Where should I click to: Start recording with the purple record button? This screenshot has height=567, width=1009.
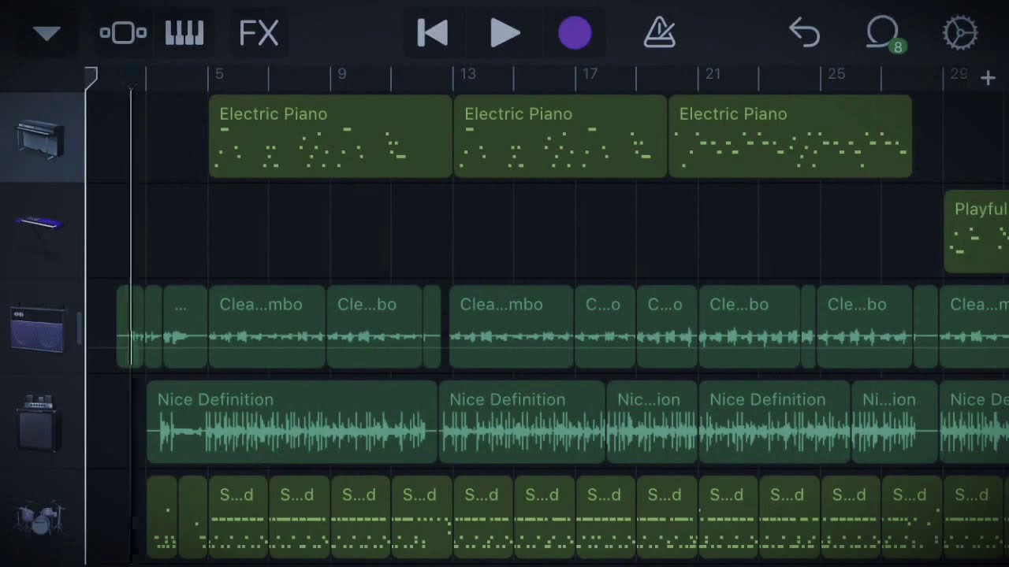point(575,33)
